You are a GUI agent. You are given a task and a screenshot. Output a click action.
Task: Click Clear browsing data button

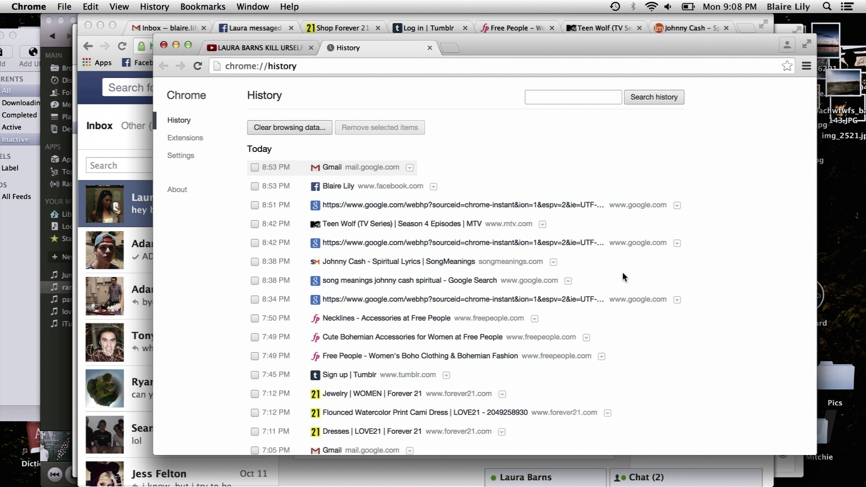coord(290,128)
